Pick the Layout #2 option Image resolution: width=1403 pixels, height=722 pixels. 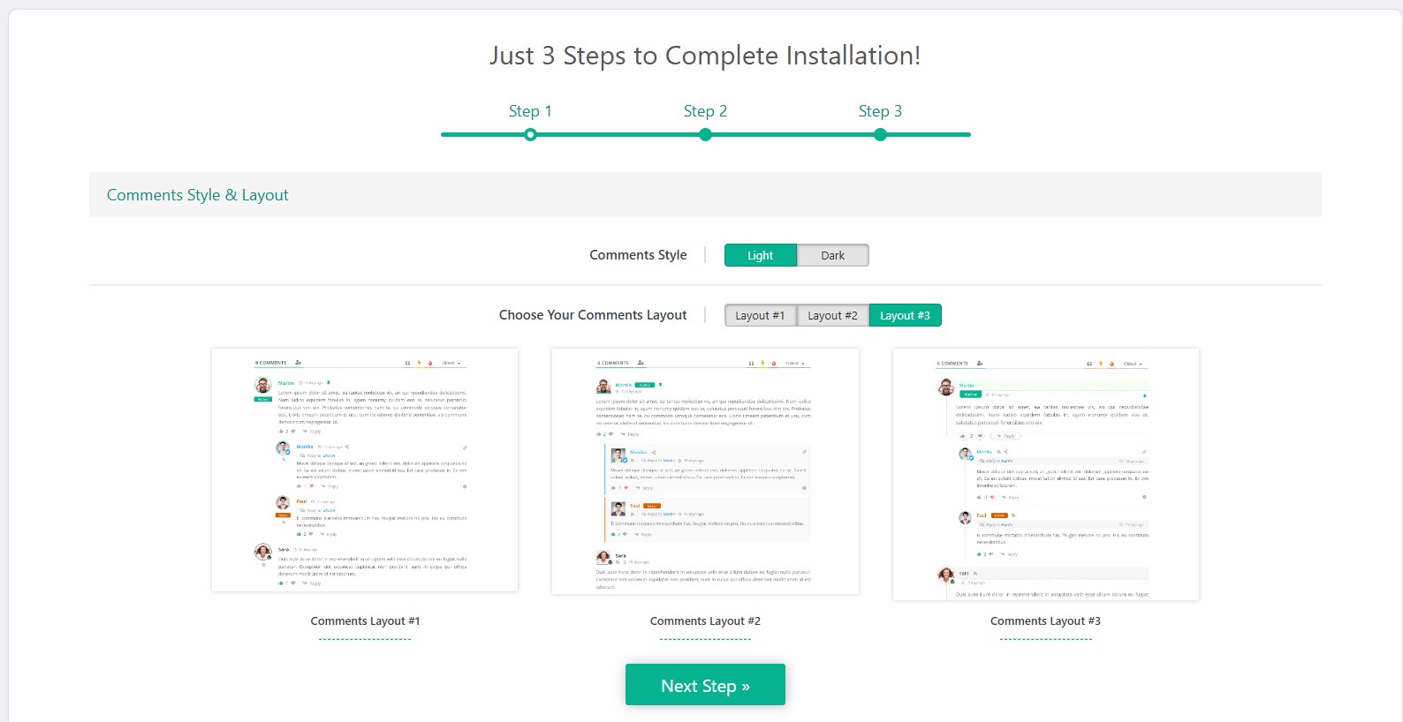(832, 315)
